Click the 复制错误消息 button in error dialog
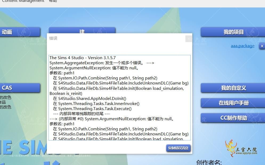This screenshot has width=265, height=165. (178, 148)
